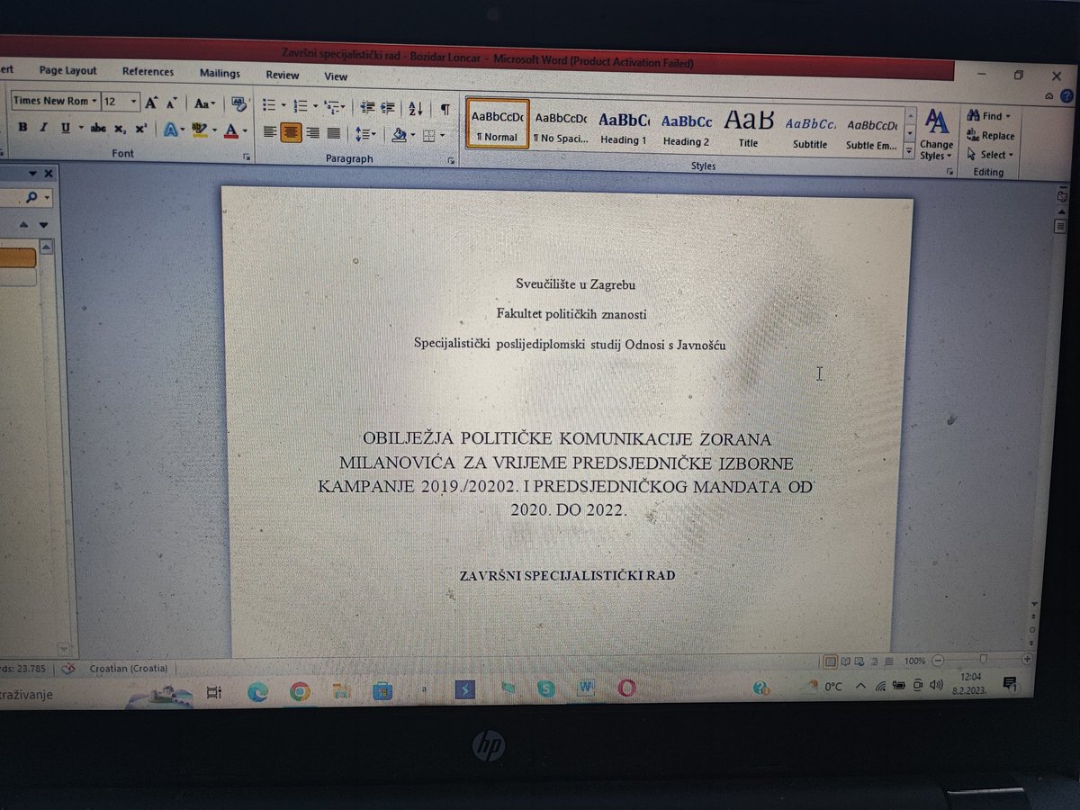1080x810 pixels.
Task: Open the Page Layout tab
Action: click(x=67, y=70)
